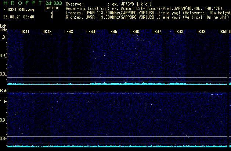The width and height of the screenshot is (231, 151).
Task: Select the 2509210640.png filename label
Action: click(x=18, y=10)
